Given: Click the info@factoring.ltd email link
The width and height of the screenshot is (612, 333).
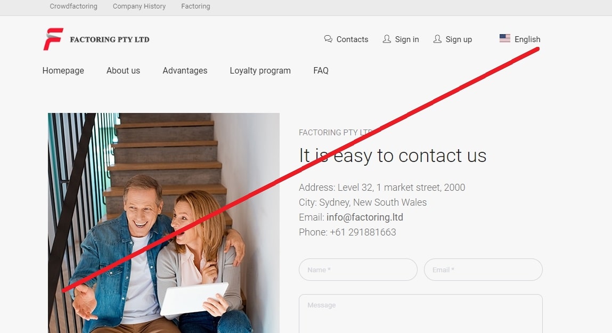Looking at the screenshot, I should (x=365, y=217).
